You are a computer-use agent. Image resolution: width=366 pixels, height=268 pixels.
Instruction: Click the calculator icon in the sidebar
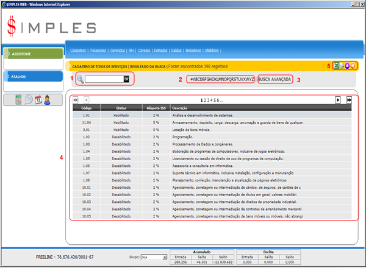[x=18, y=100]
